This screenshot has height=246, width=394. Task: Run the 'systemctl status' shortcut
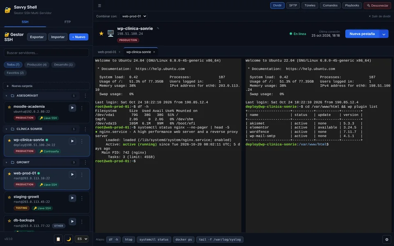tap(154, 239)
